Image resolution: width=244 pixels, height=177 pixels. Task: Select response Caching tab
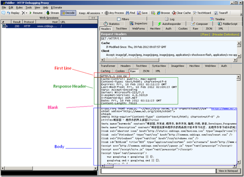[x=105, y=71]
